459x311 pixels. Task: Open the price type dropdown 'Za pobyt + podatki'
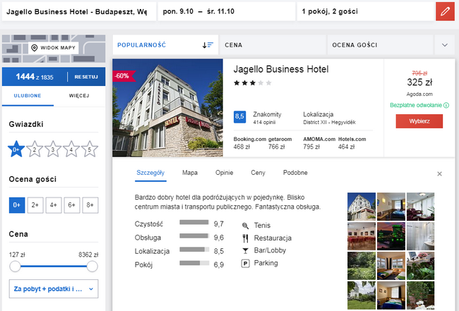click(x=53, y=288)
